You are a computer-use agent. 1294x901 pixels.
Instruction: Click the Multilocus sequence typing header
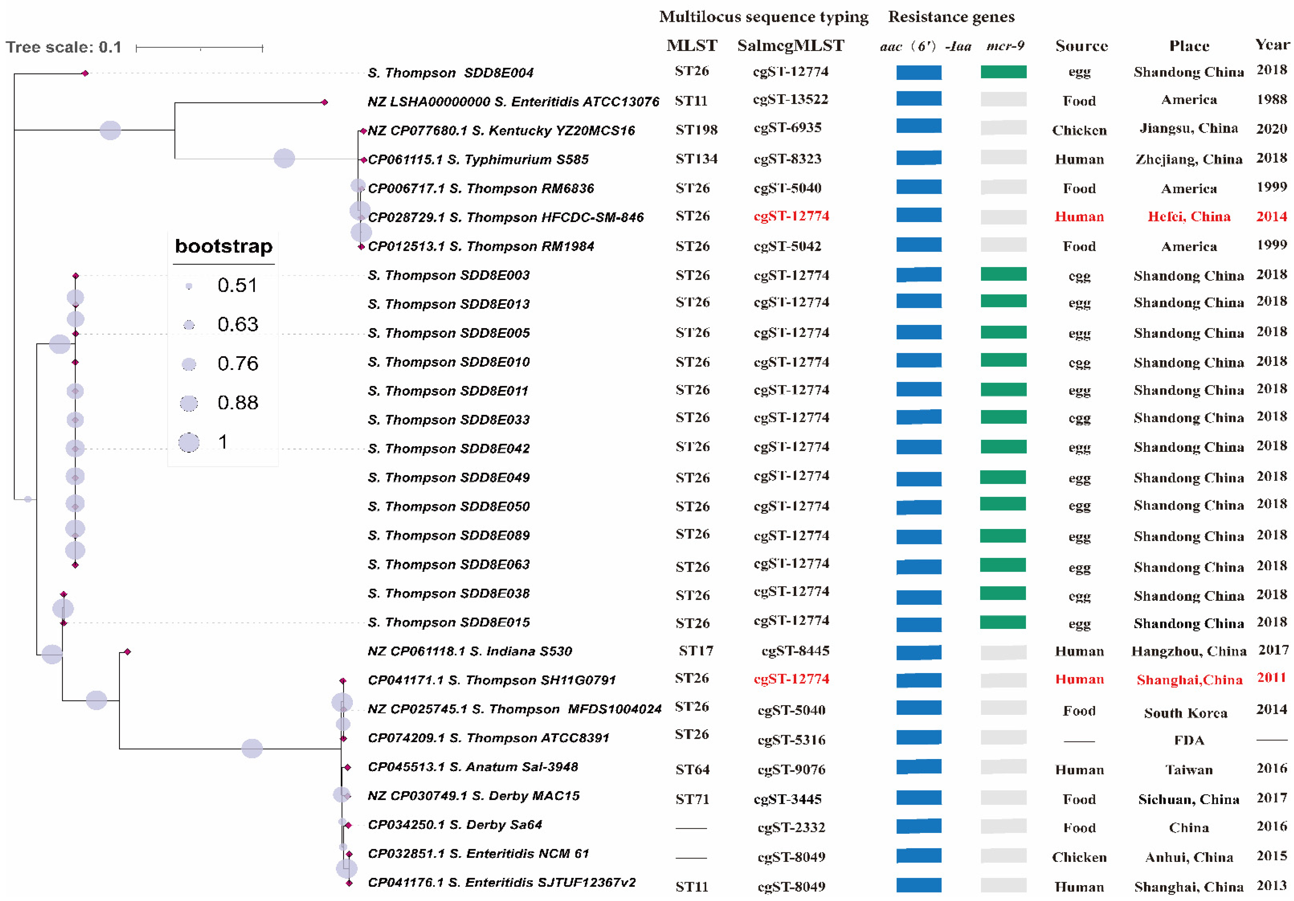764,17
